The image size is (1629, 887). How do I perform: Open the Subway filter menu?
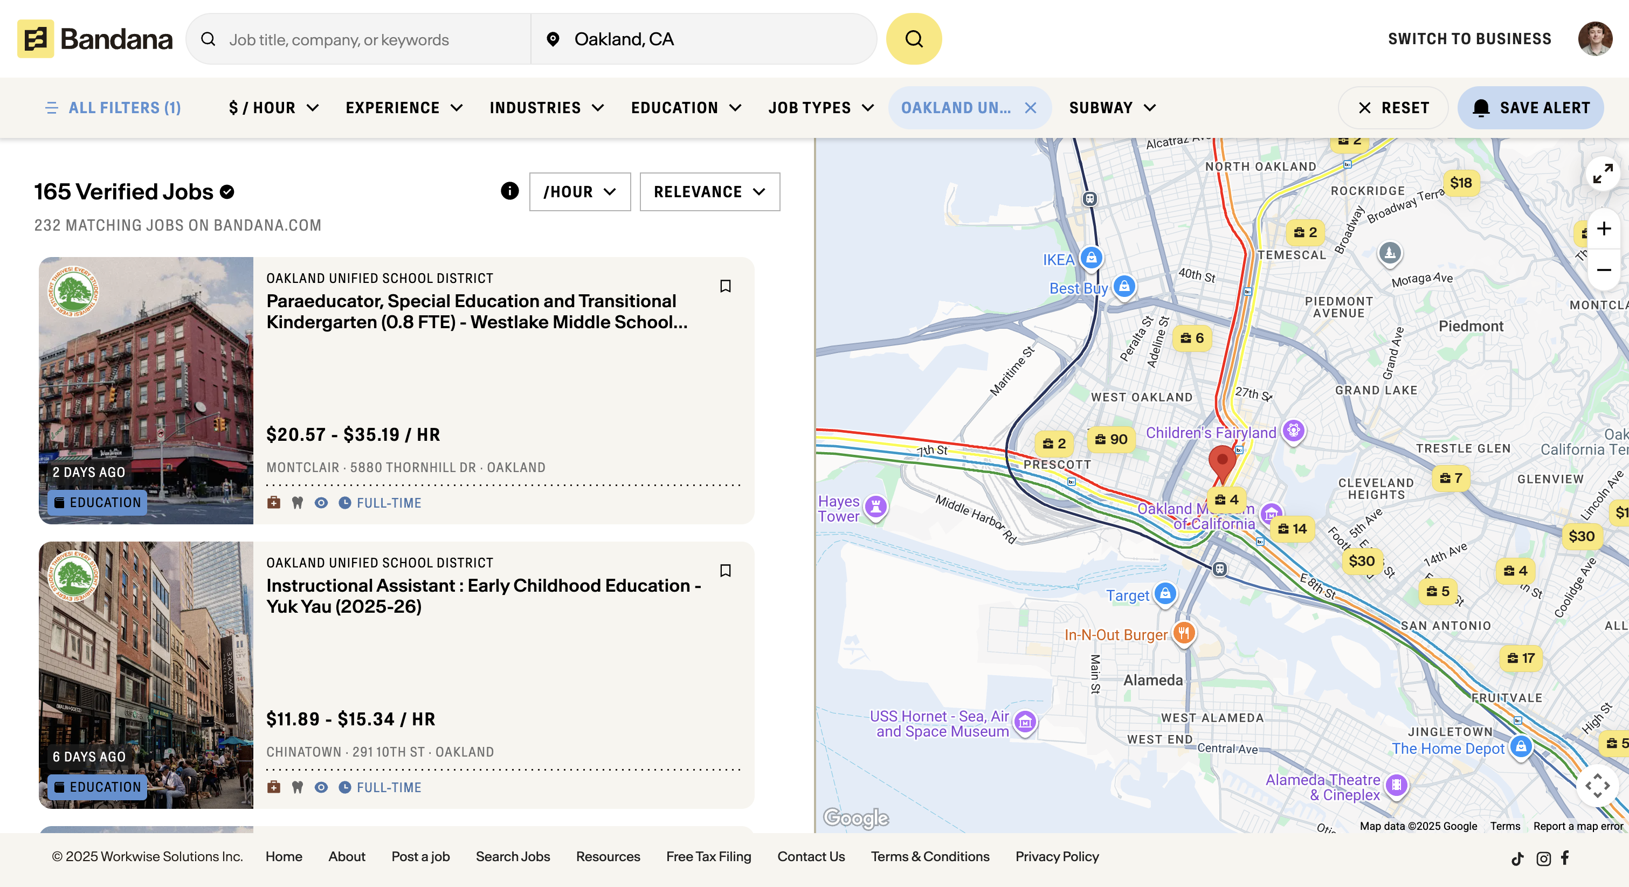(1113, 108)
